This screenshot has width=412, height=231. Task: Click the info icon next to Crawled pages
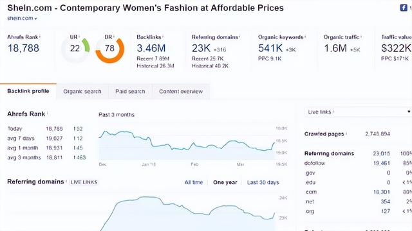tap(346, 133)
